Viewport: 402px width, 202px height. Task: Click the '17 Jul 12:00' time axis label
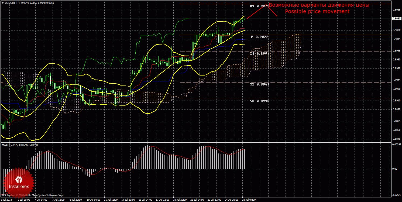162,200
